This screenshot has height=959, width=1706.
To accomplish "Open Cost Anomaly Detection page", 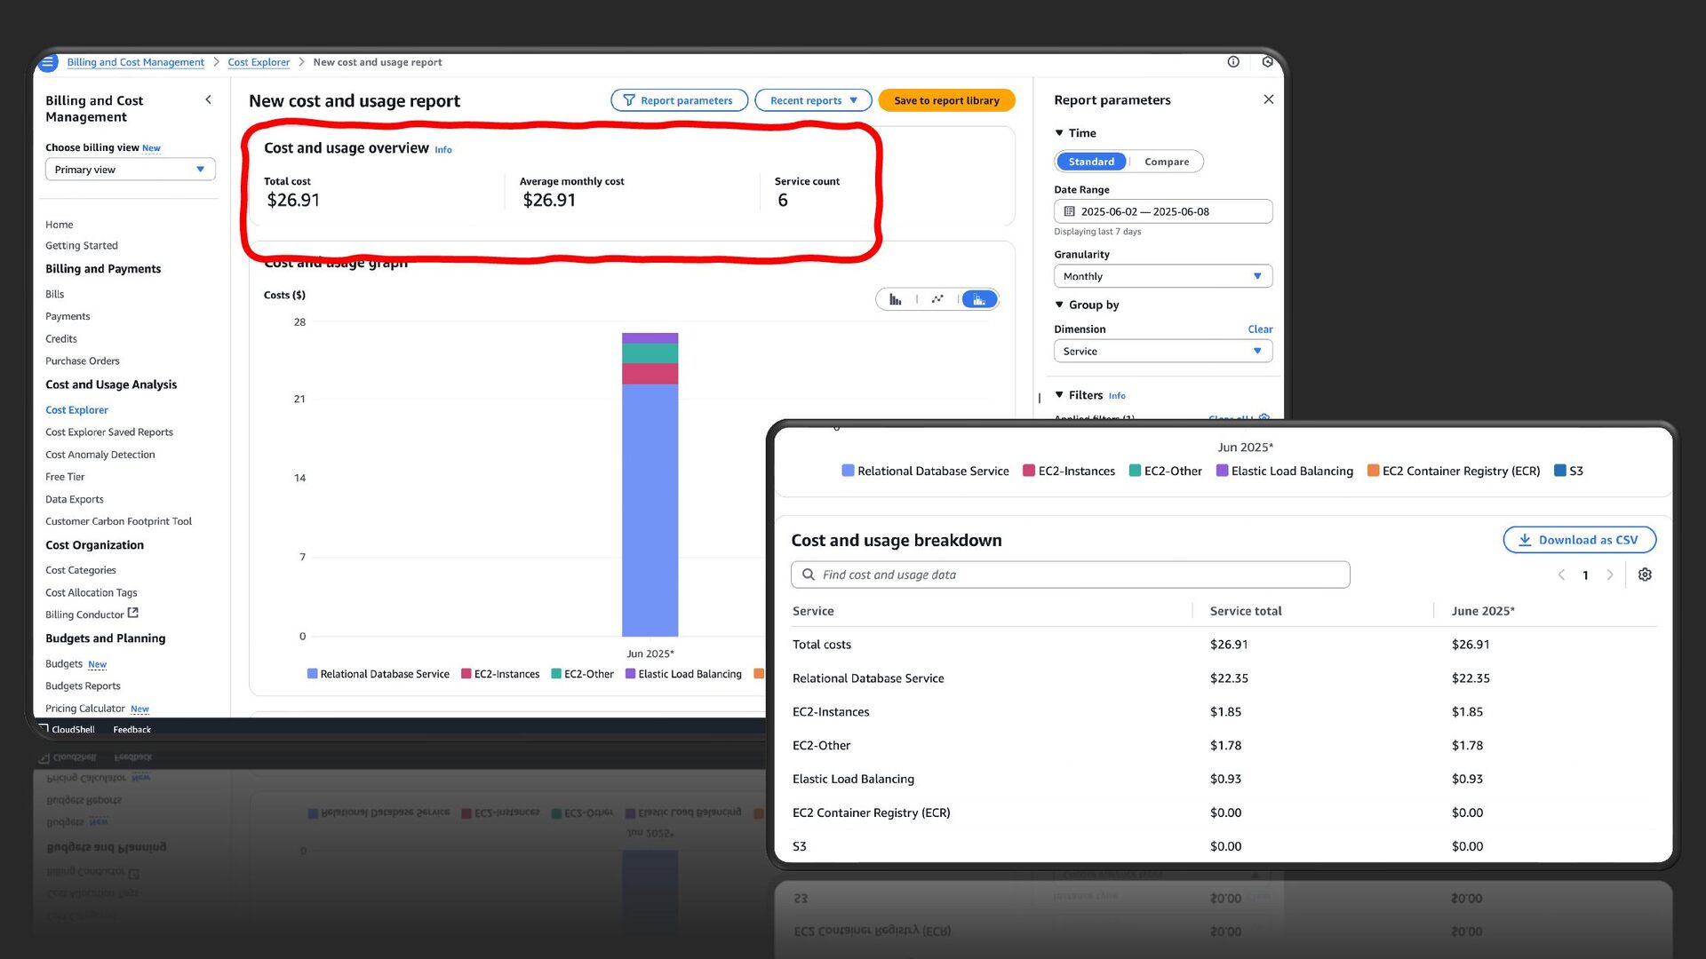I will coord(100,455).
